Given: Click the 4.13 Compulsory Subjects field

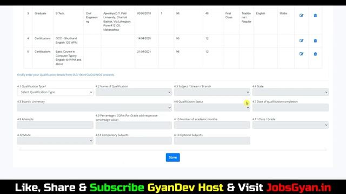Looking at the screenshot, I should pyautogui.click(x=134, y=141).
